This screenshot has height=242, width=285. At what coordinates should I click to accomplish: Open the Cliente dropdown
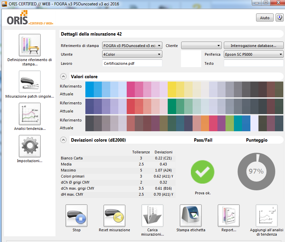click(x=201, y=46)
